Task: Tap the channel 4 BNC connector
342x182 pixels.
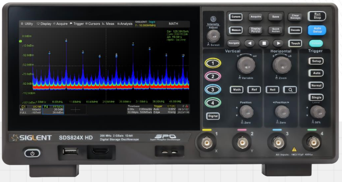Action: click(313, 143)
